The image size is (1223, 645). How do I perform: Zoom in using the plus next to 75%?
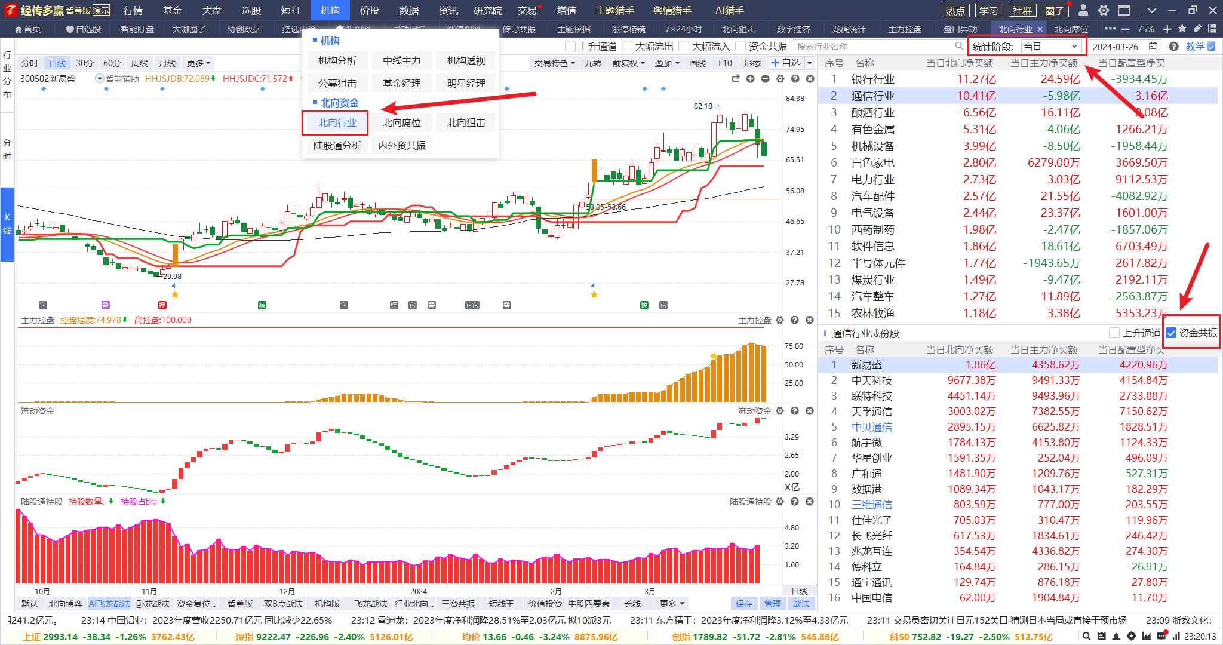pyautogui.click(x=1167, y=29)
